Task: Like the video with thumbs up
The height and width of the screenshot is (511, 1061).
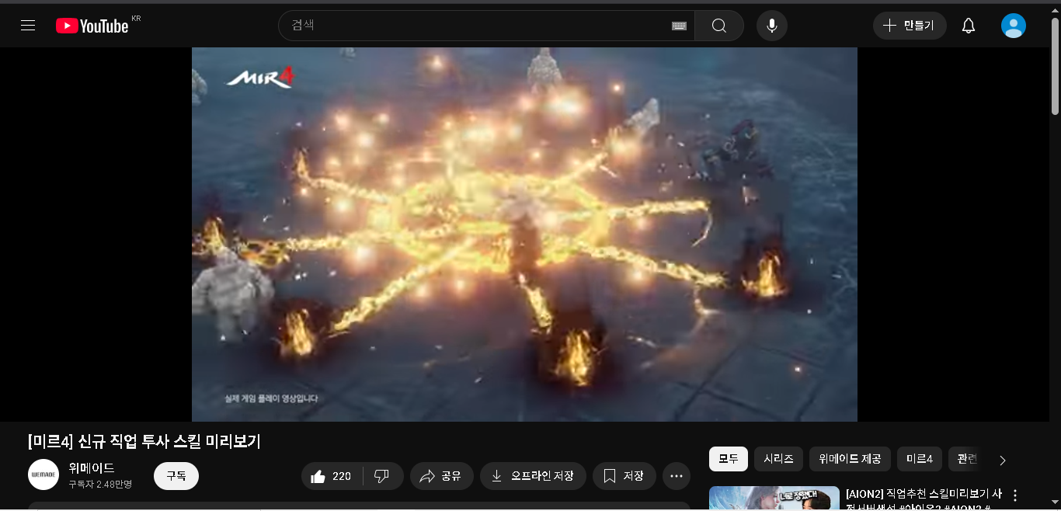Action: click(332, 476)
